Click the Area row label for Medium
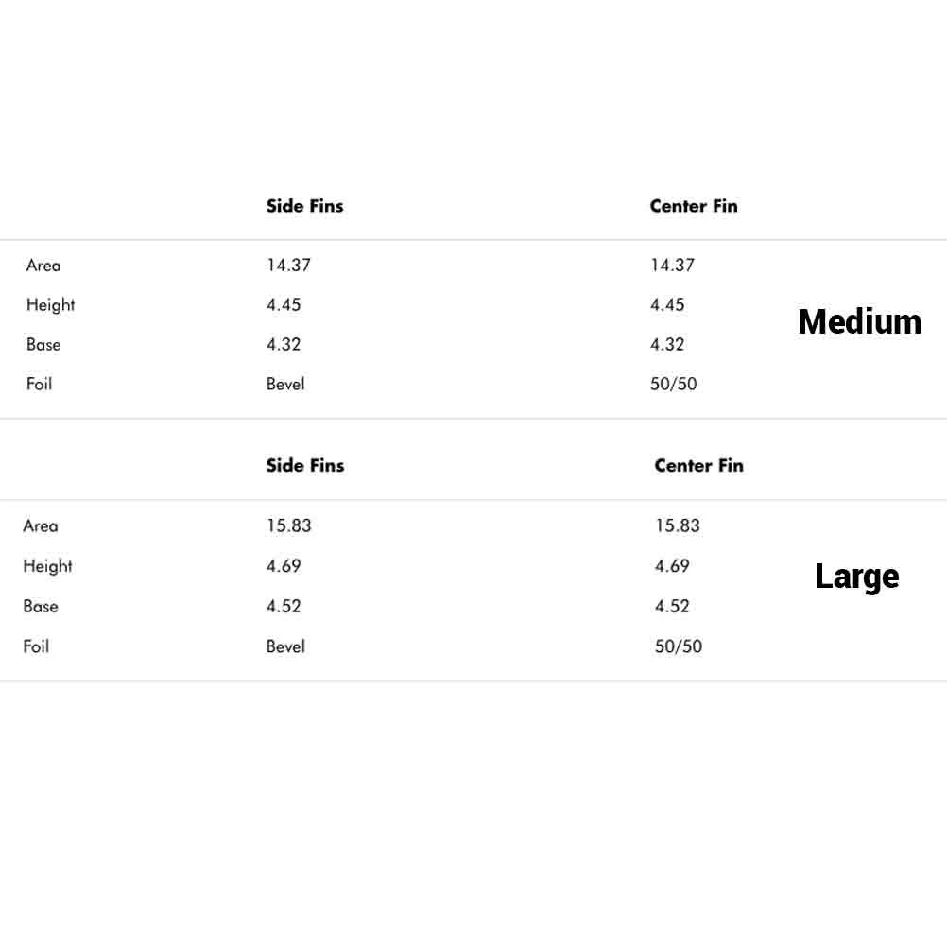Image resolution: width=947 pixels, height=947 pixels. click(x=43, y=266)
